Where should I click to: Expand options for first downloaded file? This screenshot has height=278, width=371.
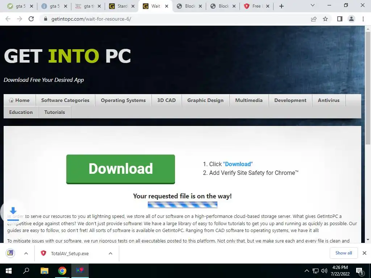[x=26, y=253]
